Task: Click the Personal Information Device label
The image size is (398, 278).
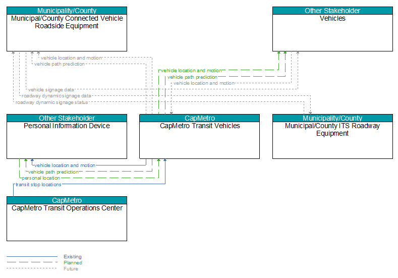Action: point(67,126)
